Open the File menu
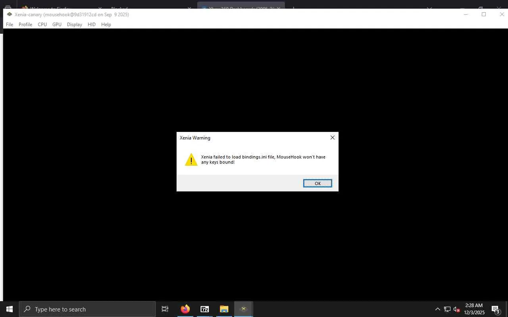Viewport: 508px width, 317px height. click(x=10, y=25)
